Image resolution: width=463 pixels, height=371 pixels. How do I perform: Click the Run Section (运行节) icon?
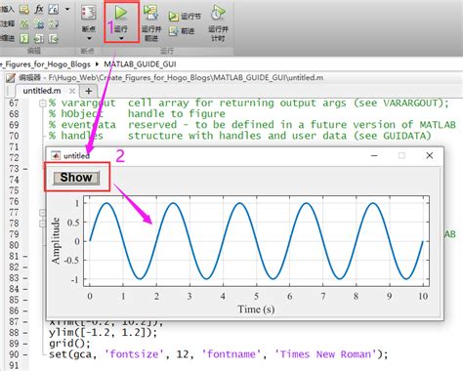pyautogui.click(x=173, y=17)
